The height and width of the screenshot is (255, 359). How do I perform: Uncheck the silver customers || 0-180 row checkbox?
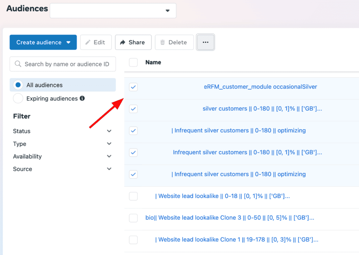pos(133,109)
